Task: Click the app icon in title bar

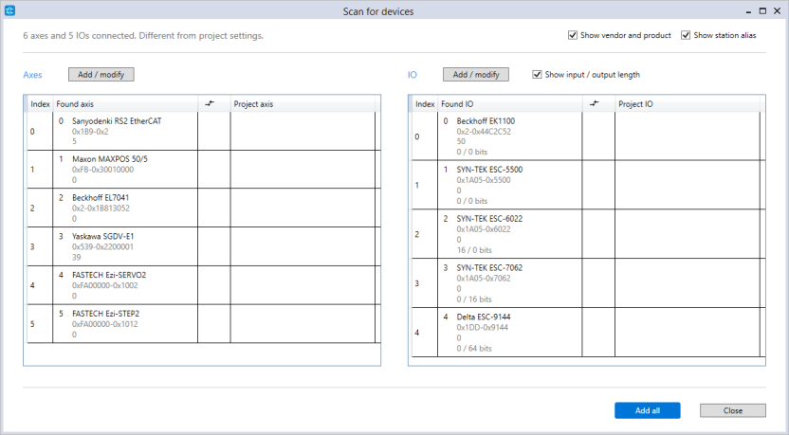Action: [x=9, y=10]
